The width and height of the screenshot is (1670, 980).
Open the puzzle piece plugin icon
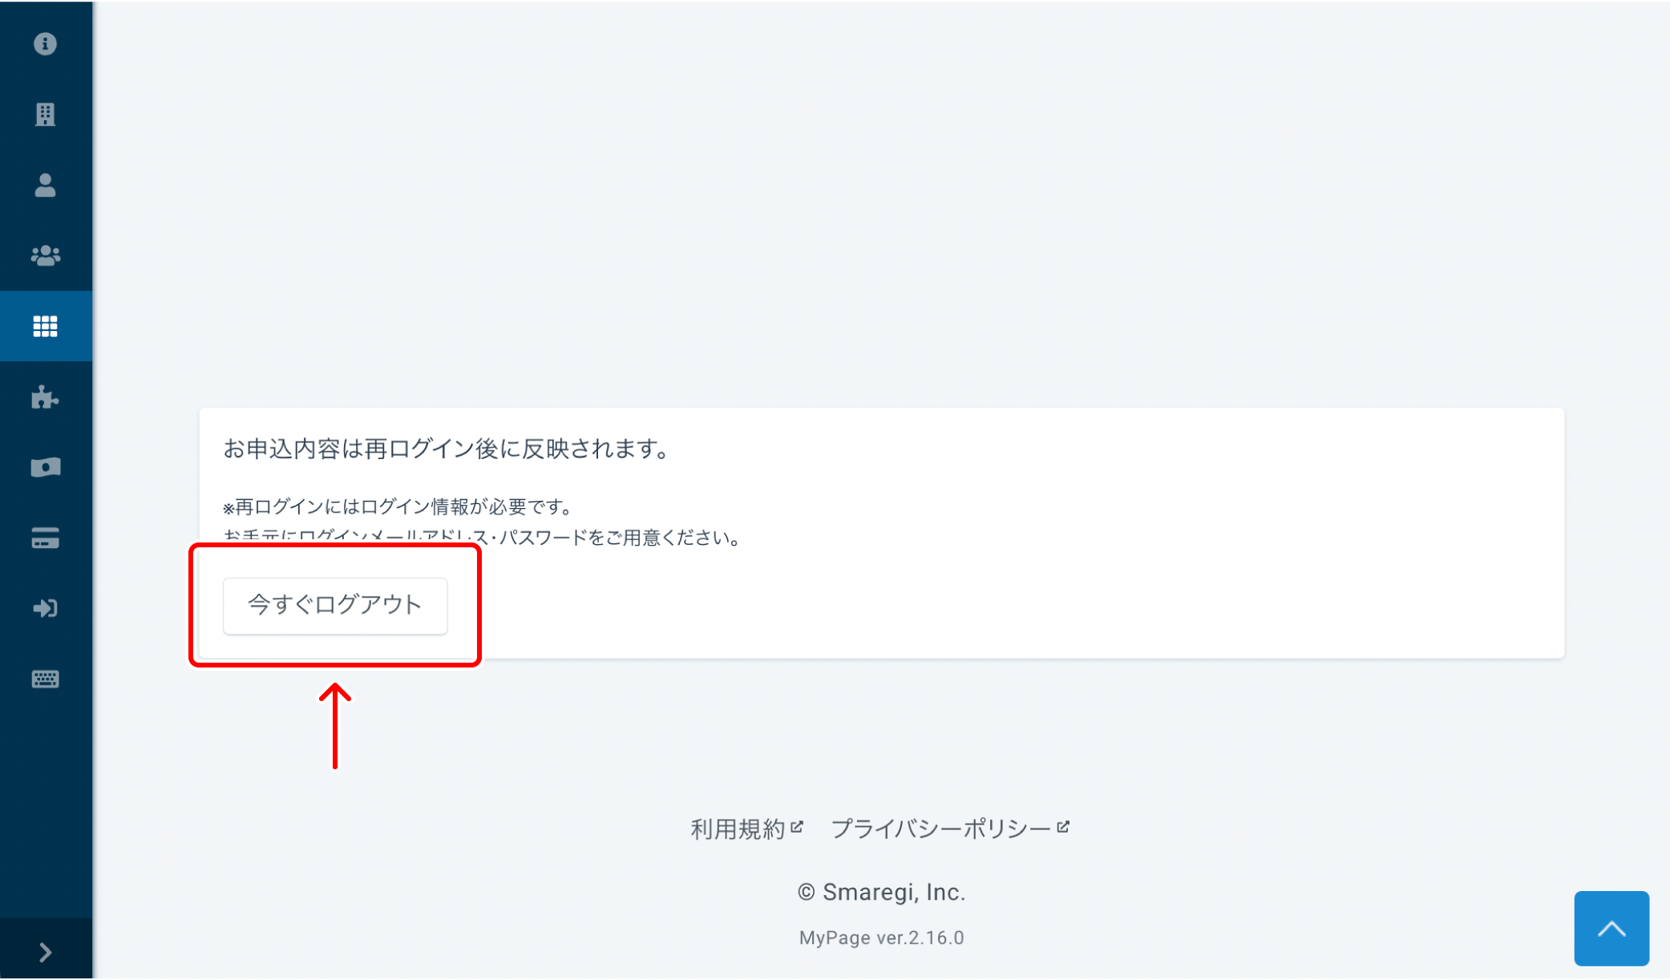pos(45,397)
